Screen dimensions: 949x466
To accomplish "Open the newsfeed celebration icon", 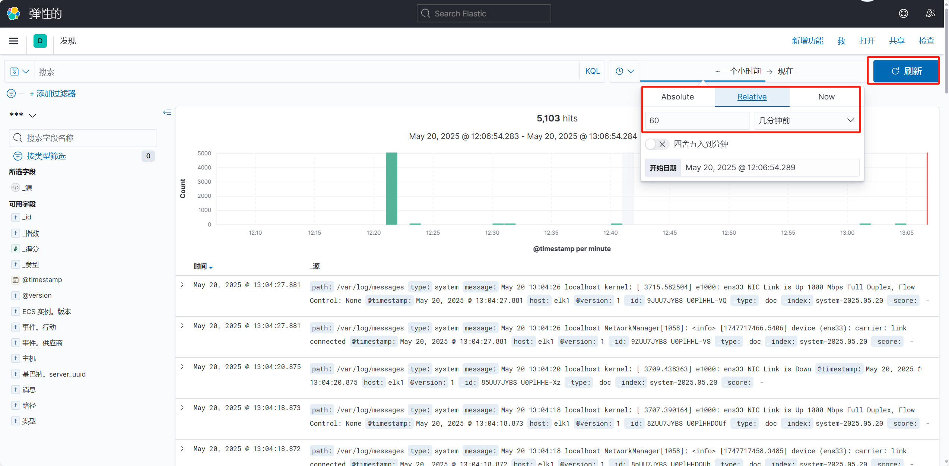I will pos(930,13).
